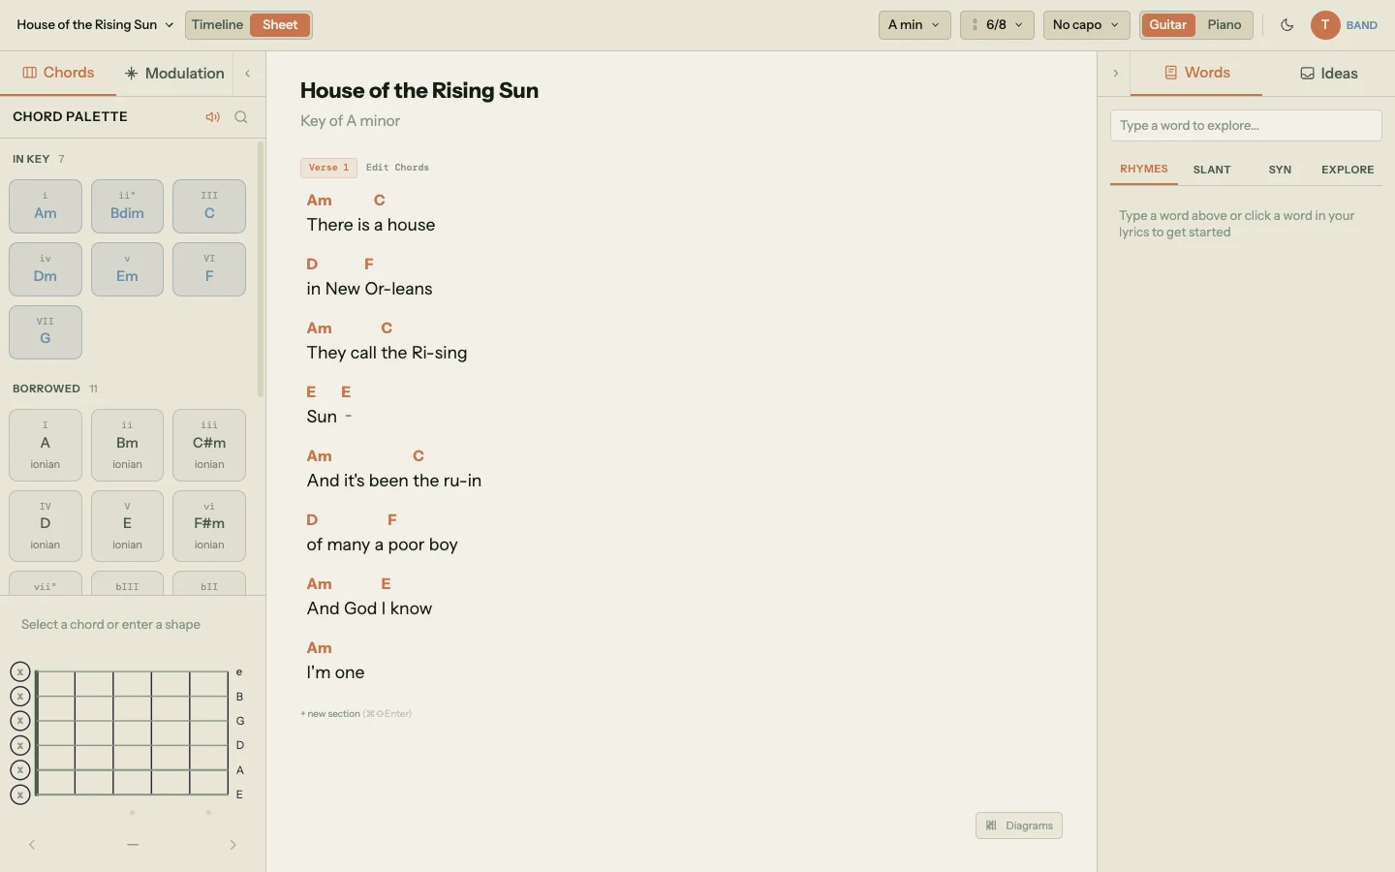Open the chord palette search
This screenshot has height=872, width=1395.
[x=241, y=117]
